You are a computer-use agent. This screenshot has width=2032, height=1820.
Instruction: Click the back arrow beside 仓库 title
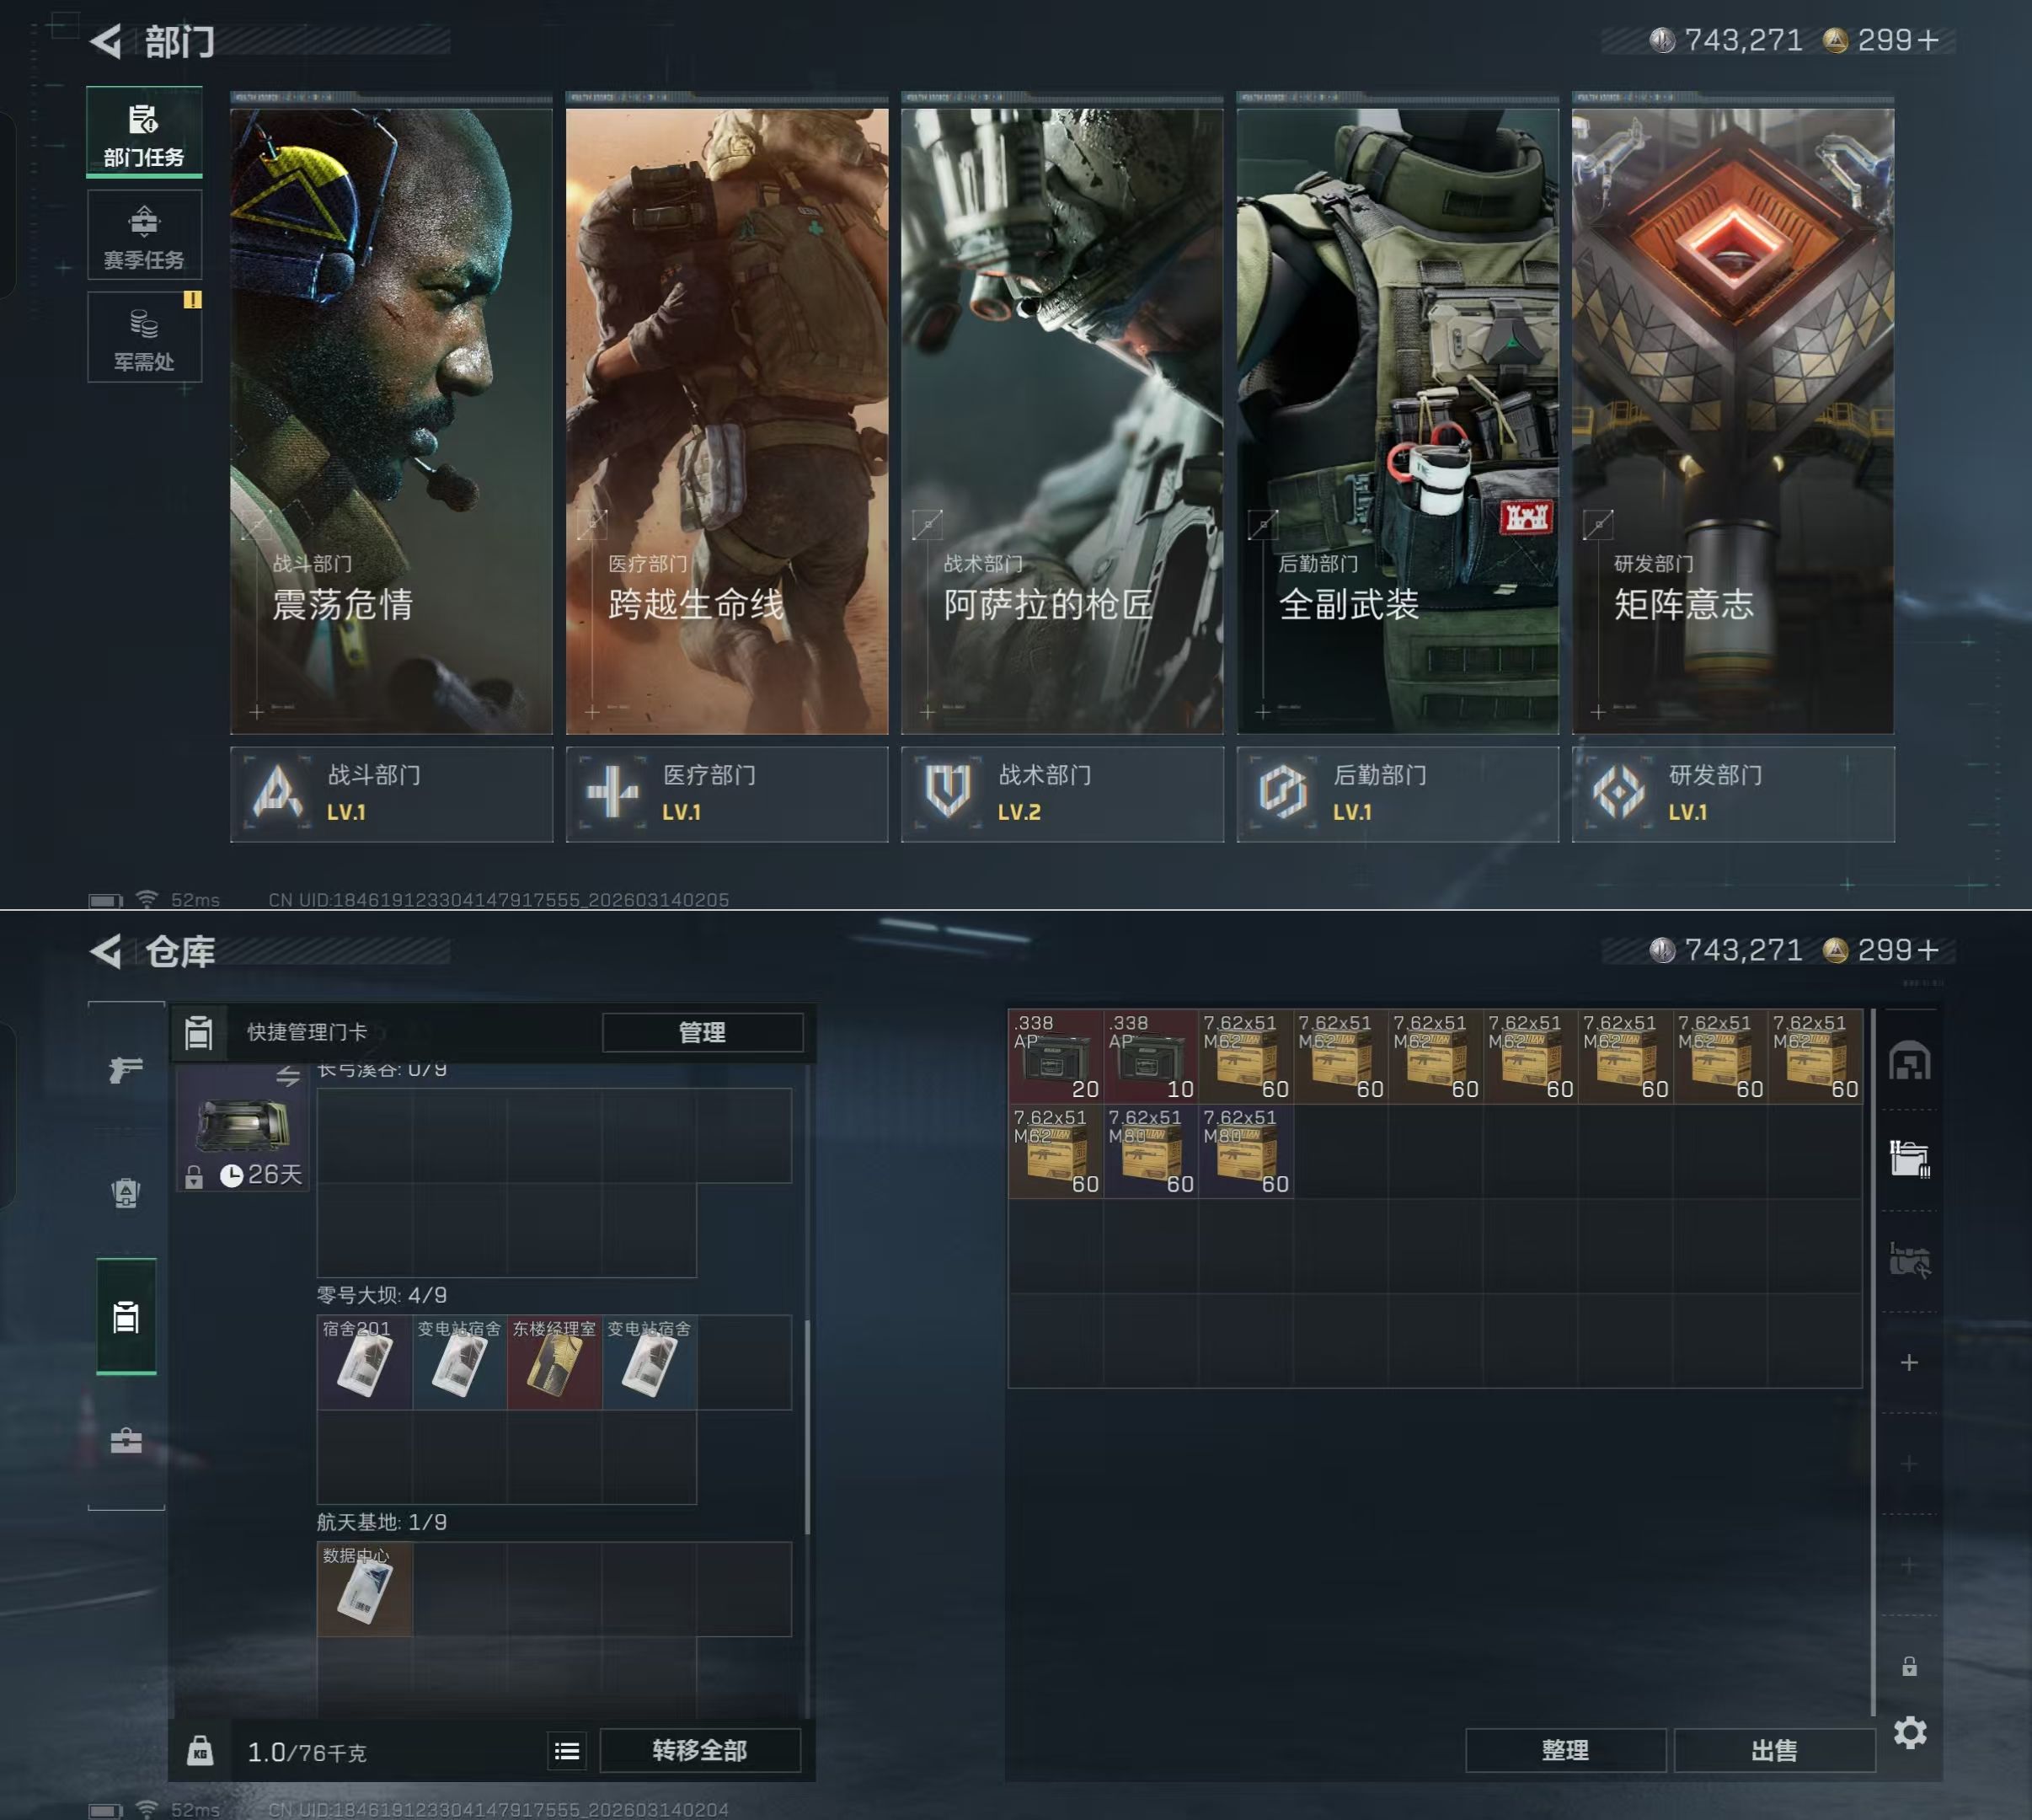click(x=107, y=951)
